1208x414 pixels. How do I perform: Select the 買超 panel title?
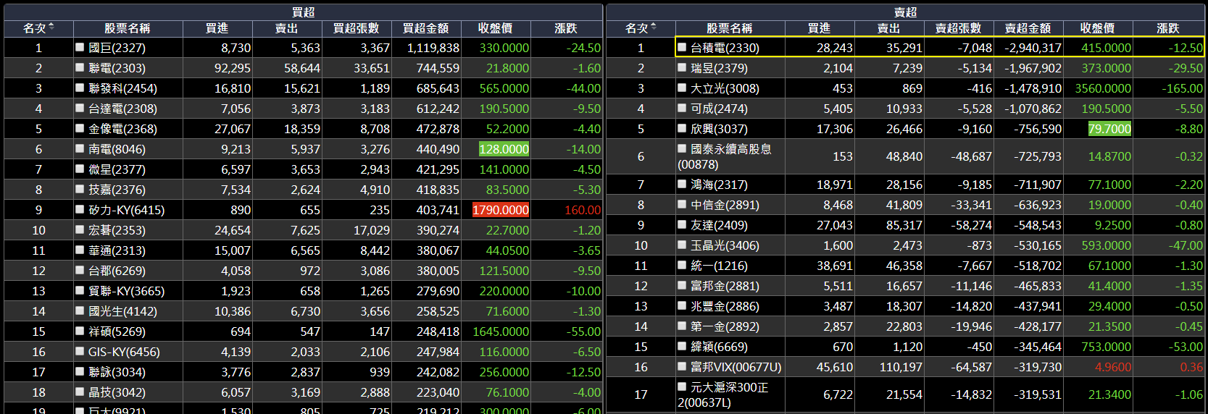click(x=303, y=12)
